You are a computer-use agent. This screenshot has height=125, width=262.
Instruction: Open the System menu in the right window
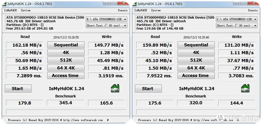156,10
